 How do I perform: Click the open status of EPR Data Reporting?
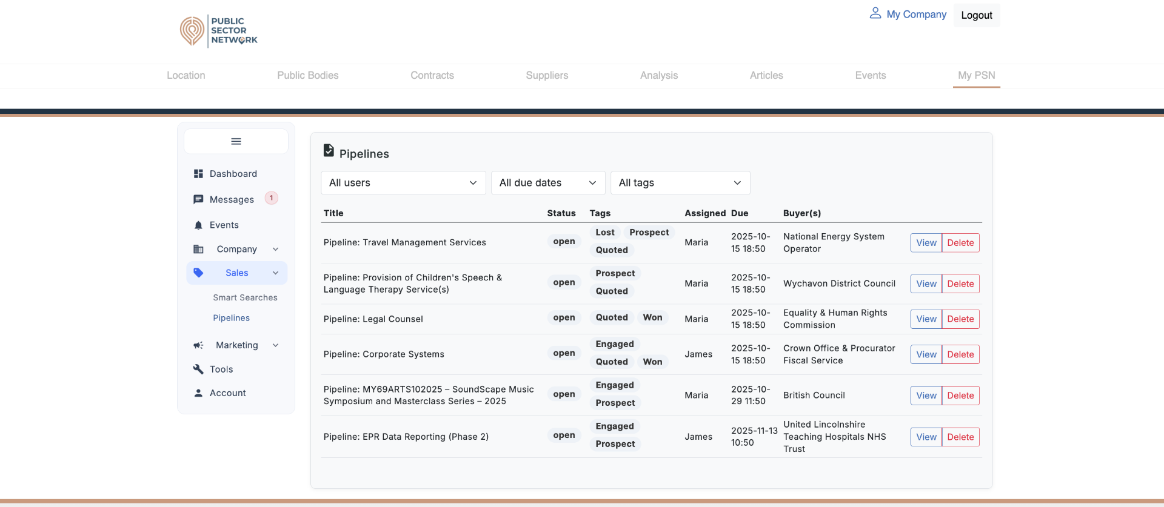coord(564,436)
